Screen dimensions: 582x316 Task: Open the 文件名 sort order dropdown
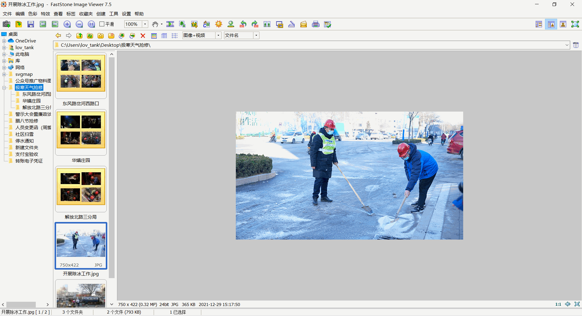[x=256, y=35]
